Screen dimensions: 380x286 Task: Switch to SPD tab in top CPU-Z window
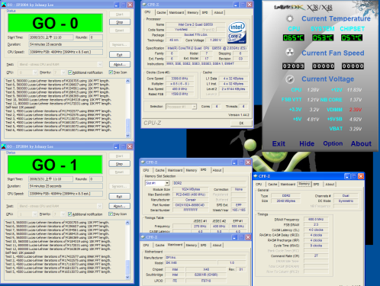coord(204,12)
